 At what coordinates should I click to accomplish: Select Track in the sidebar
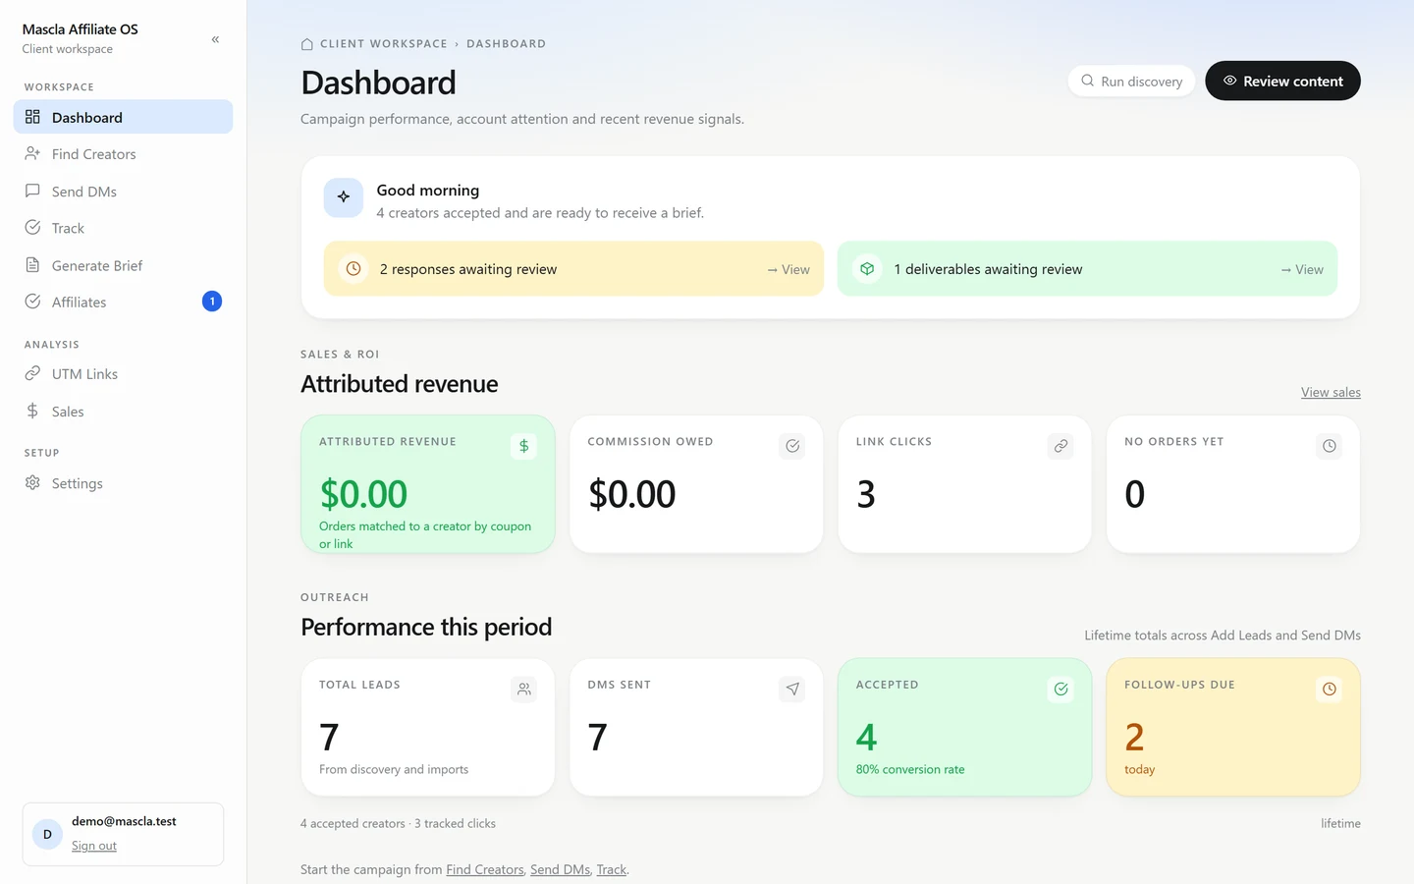coord(123,228)
